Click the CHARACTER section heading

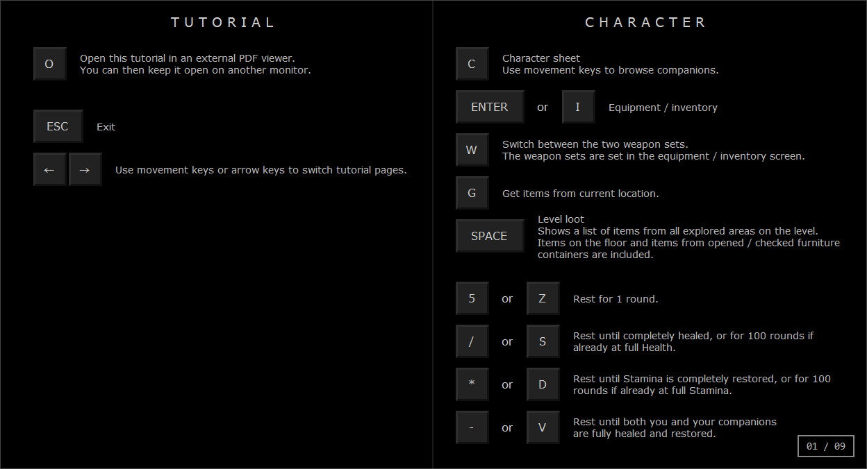point(646,22)
